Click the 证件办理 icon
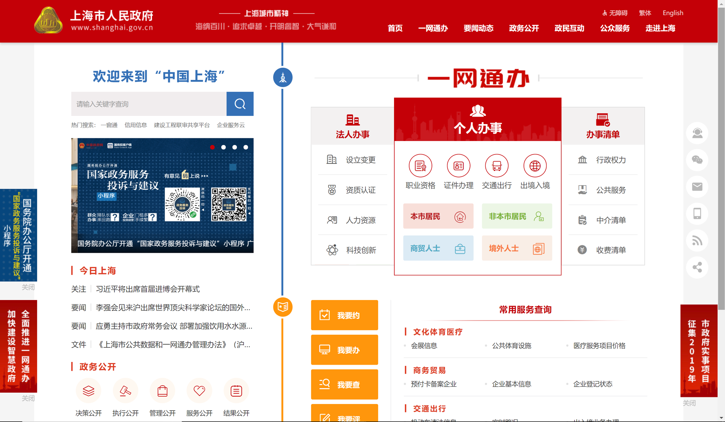 [x=458, y=165]
